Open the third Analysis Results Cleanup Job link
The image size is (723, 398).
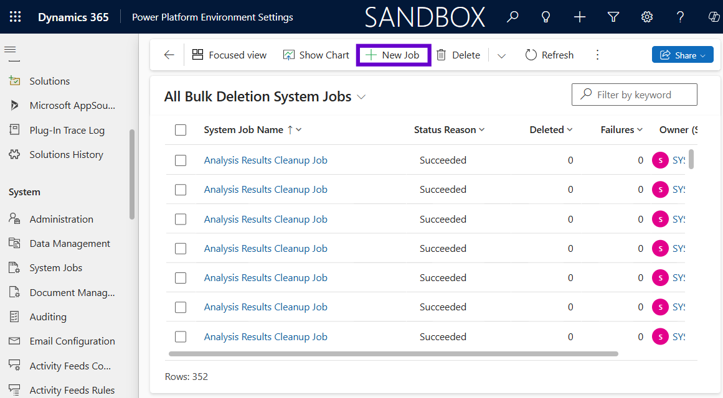pos(265,220)
